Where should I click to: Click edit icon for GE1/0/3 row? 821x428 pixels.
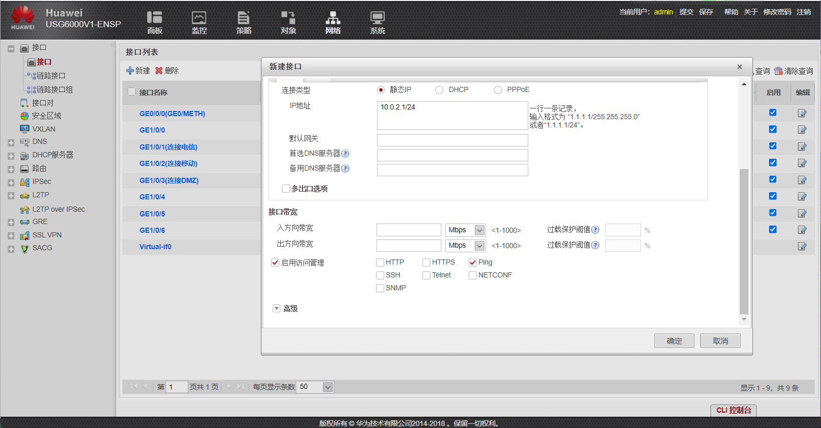click(x=802, y=180)
